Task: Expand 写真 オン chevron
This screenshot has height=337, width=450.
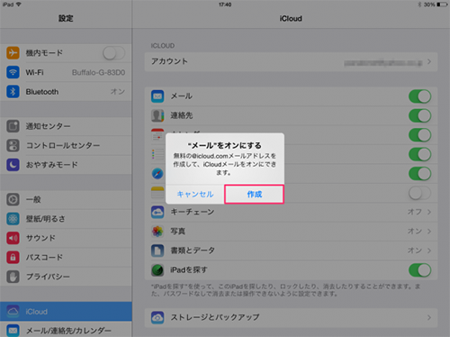Action: [429, 232]
